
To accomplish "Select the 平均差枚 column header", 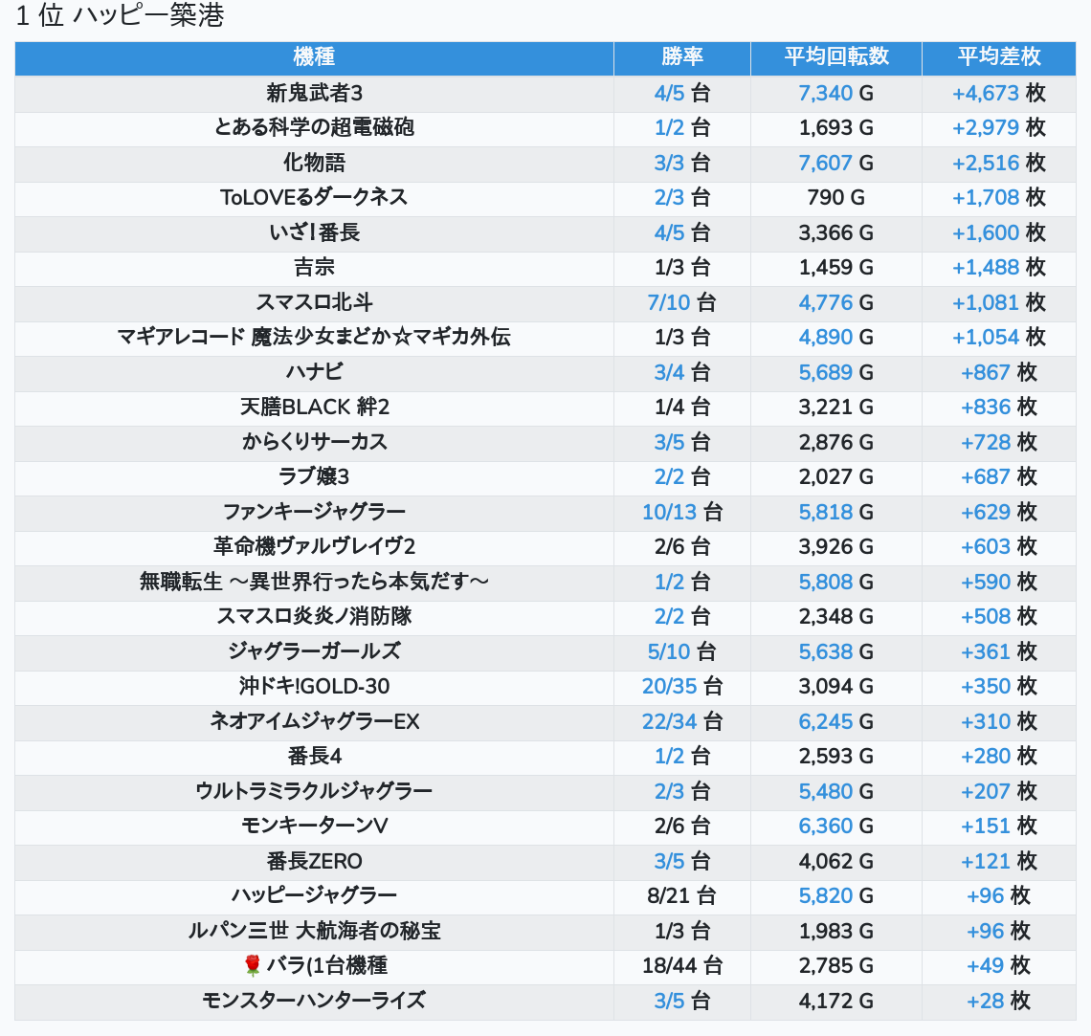I will [x=998, y=57].
